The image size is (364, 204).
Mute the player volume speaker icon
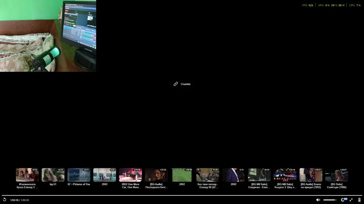point(318,200)
